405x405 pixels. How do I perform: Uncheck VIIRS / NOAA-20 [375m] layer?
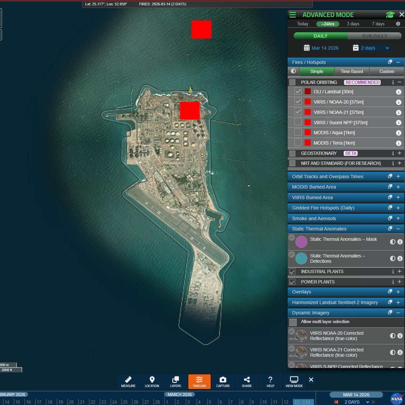[298, 102]
